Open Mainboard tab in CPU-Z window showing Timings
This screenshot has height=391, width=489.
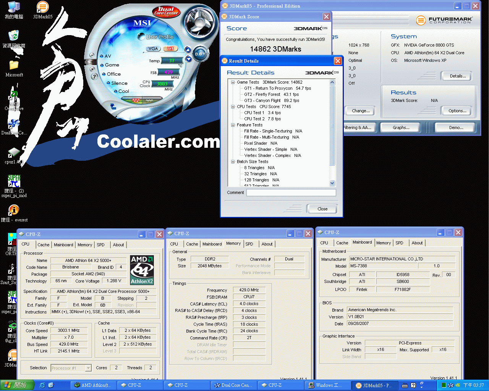click(x=212, y=244)
